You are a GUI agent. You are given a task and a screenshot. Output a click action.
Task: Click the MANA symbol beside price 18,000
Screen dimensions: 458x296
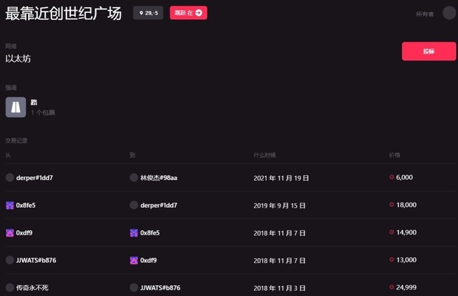(x=391, y=205)
